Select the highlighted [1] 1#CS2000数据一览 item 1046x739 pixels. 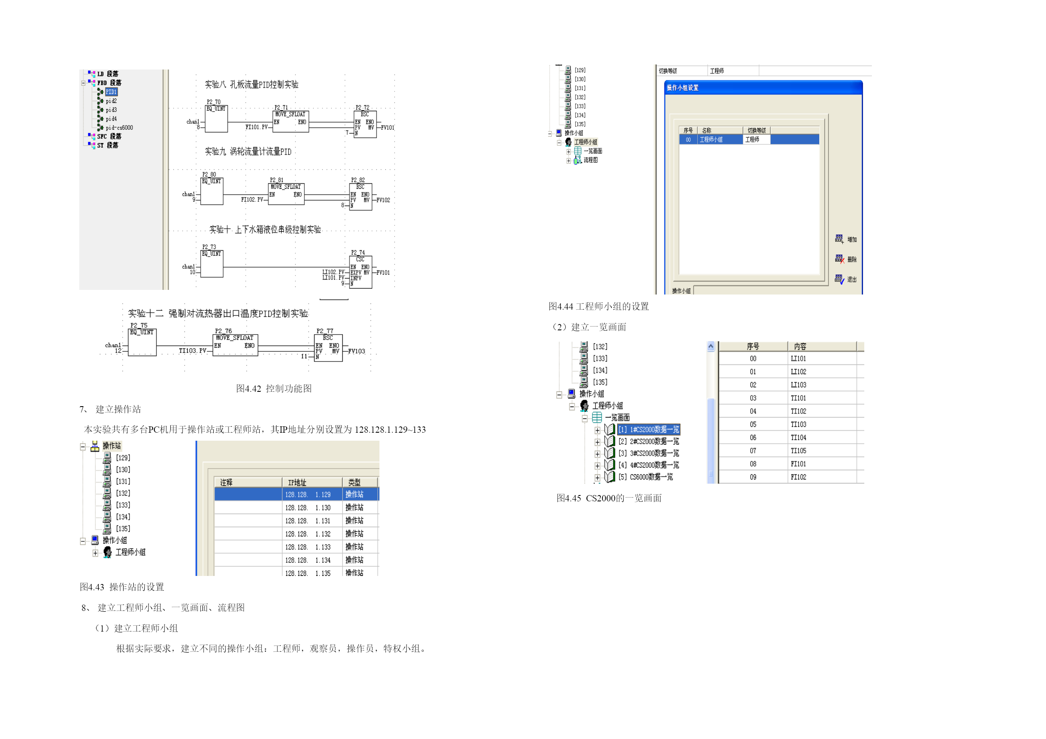[x=649, y=429]
